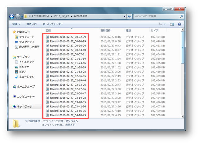The image size is (199, 144).
Task: Toggle the preview pane icon
Action: [172, 24]
